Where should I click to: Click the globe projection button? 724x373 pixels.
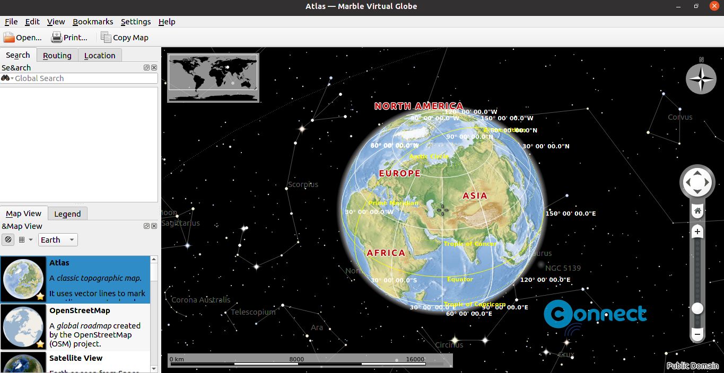pyautogui.click(x=8, y=239)
